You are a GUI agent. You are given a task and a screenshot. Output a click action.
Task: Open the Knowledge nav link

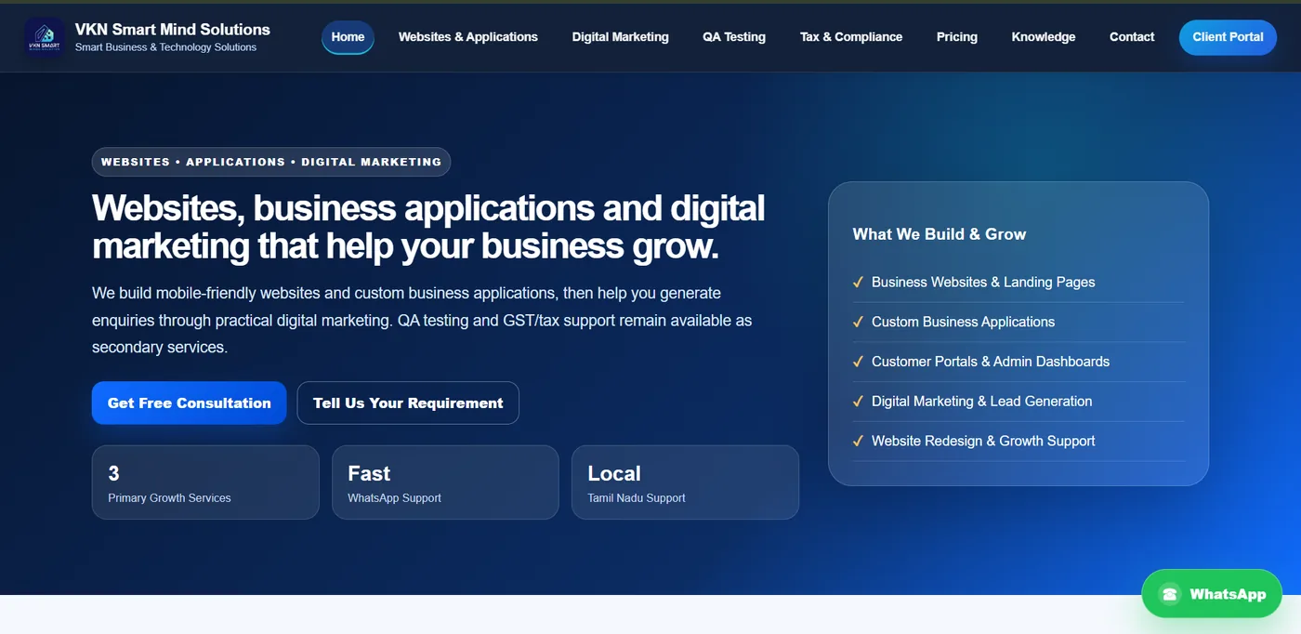1044,37
